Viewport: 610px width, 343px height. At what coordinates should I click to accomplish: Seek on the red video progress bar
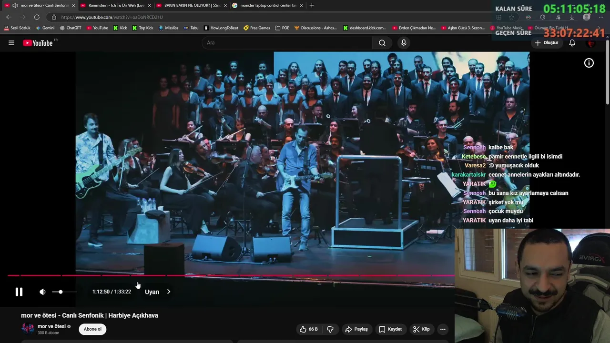coord(231,275)
